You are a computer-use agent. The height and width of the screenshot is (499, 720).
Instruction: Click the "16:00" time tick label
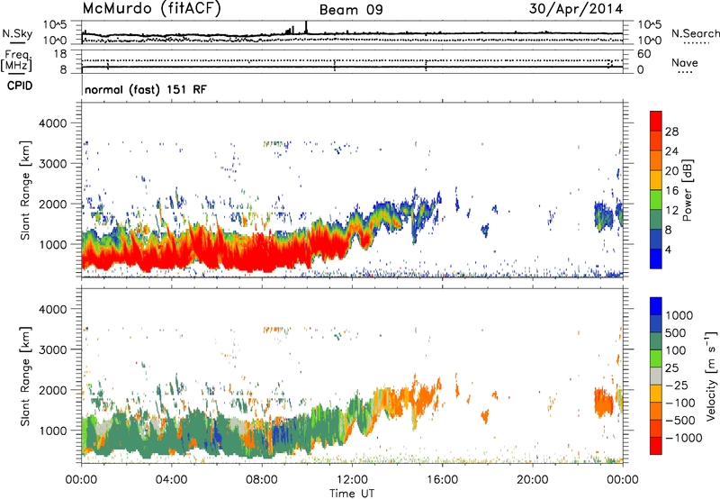[x=442, y=480]
